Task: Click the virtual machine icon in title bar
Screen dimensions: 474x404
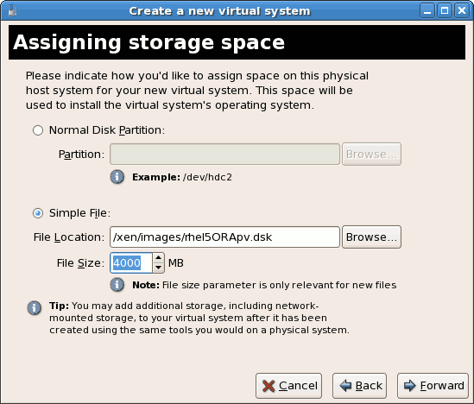Action: 12,11
